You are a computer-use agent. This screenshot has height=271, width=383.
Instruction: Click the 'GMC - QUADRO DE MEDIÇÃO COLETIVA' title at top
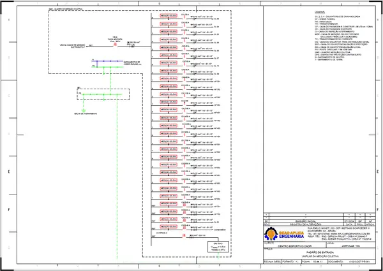[66, 9]
